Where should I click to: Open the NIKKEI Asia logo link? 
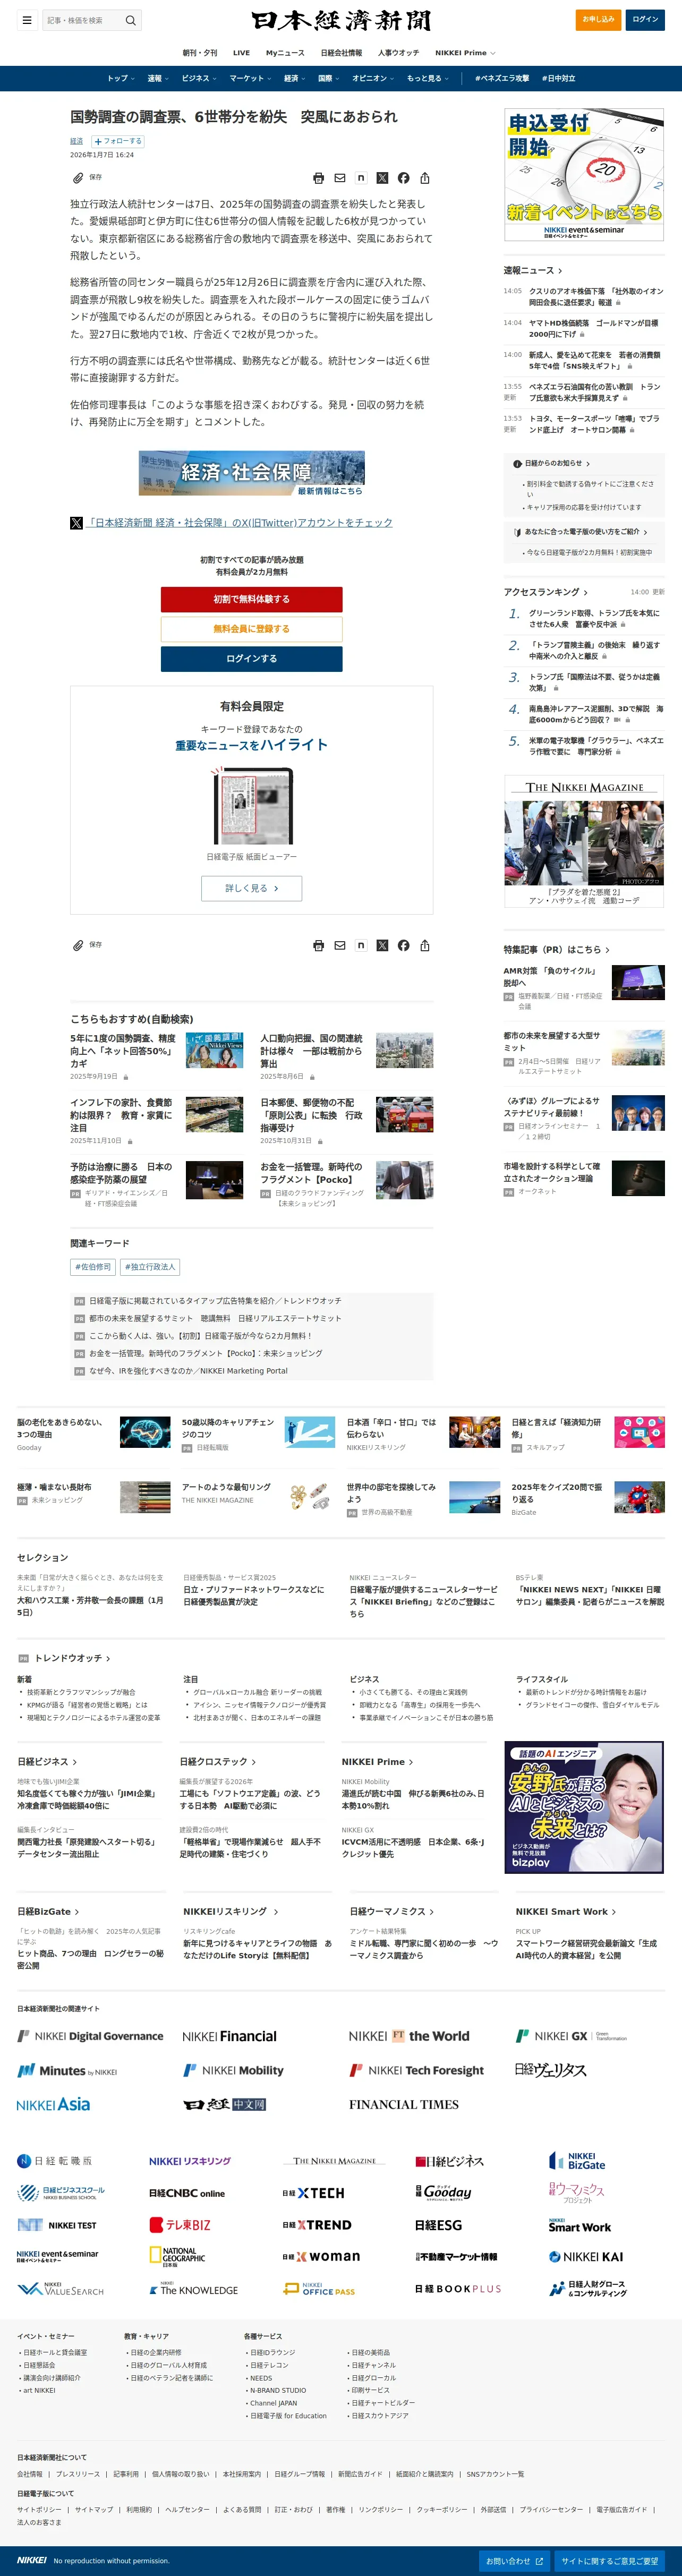click(53, 2104)
